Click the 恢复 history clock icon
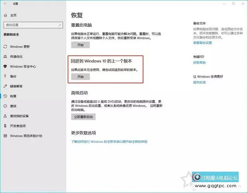248x193 pixels. point(5,96)
